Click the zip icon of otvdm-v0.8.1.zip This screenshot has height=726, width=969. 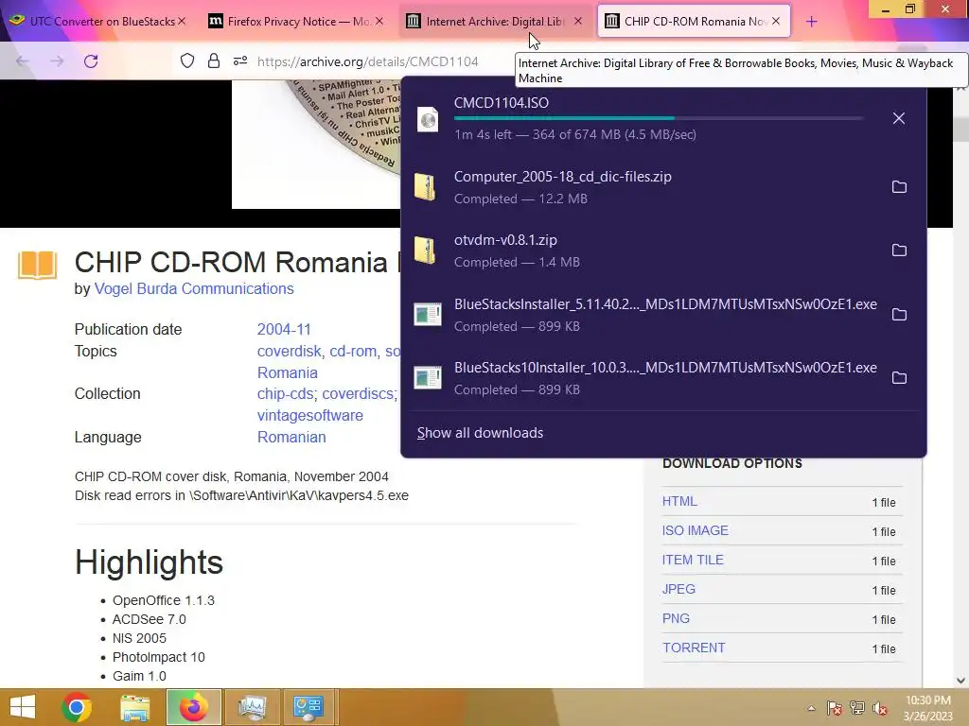click(x=426, y=250)
